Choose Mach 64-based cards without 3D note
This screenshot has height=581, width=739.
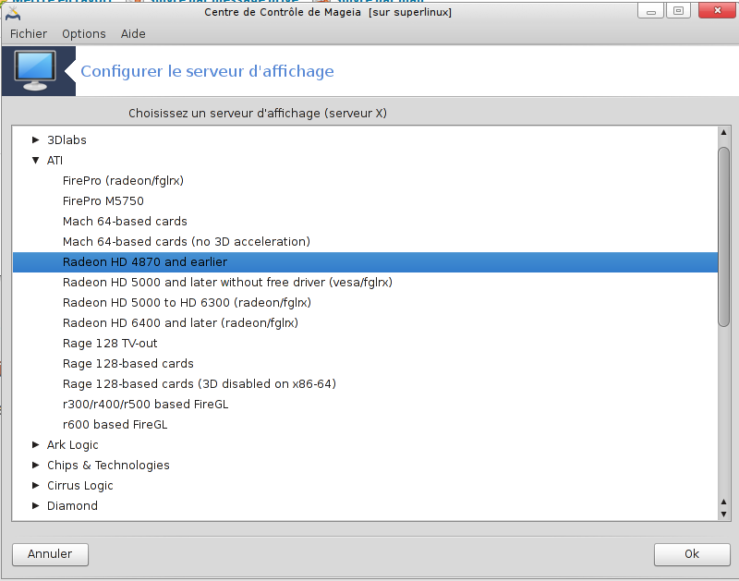click(x=365, y=221)
